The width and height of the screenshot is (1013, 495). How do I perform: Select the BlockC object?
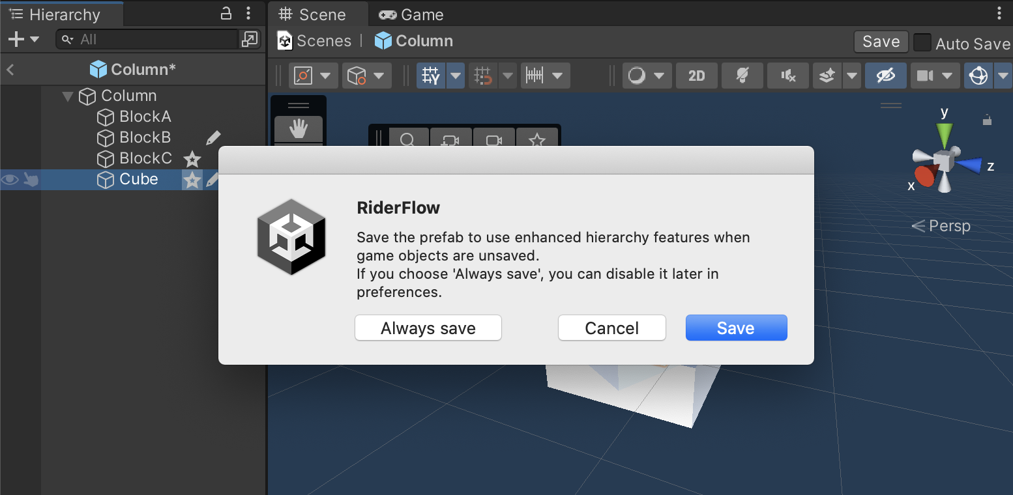145,158
